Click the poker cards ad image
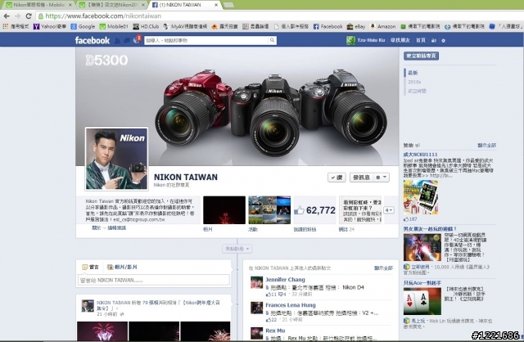The width and height of the screenshot is (524, 342). 422,301
